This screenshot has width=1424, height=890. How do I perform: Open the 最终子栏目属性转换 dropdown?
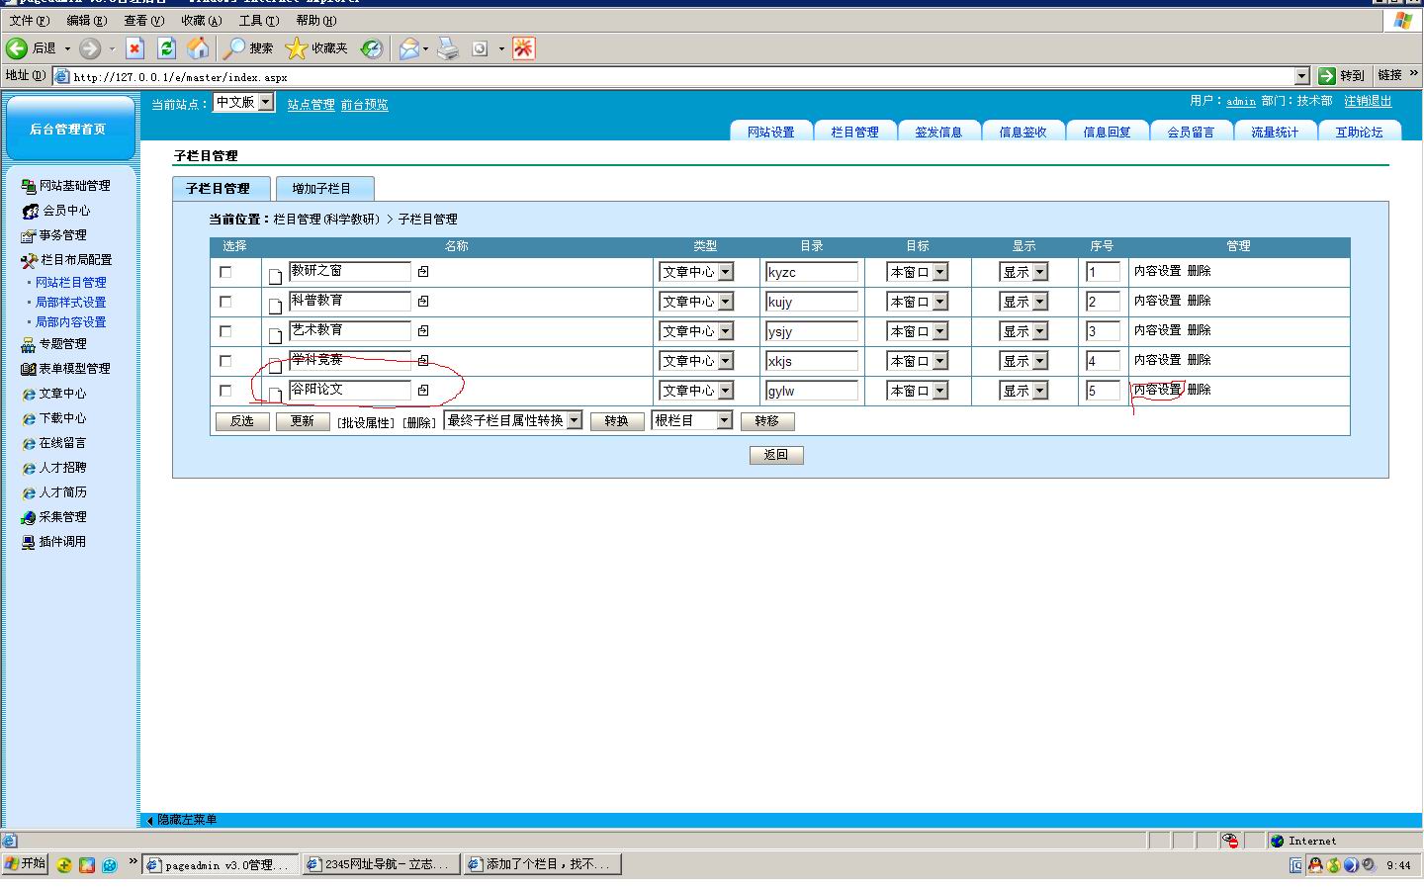[x=574, y=421]
